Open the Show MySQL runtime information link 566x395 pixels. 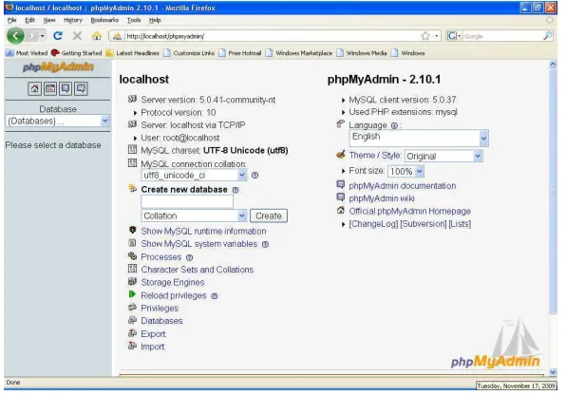click(x=203, y=232)
